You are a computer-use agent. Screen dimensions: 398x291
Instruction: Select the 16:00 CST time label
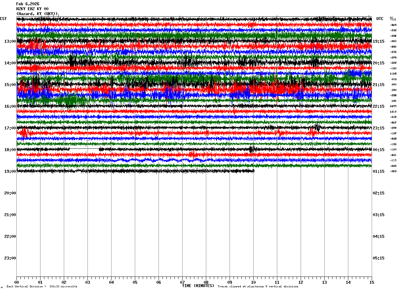coord(10,106)
